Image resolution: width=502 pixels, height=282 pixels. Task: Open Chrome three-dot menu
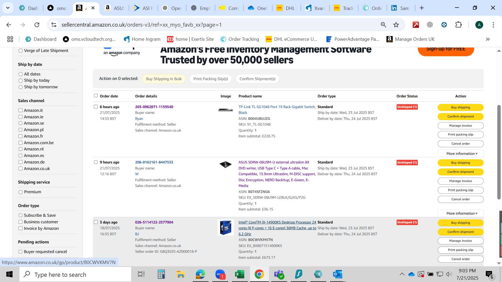[493, 25]
